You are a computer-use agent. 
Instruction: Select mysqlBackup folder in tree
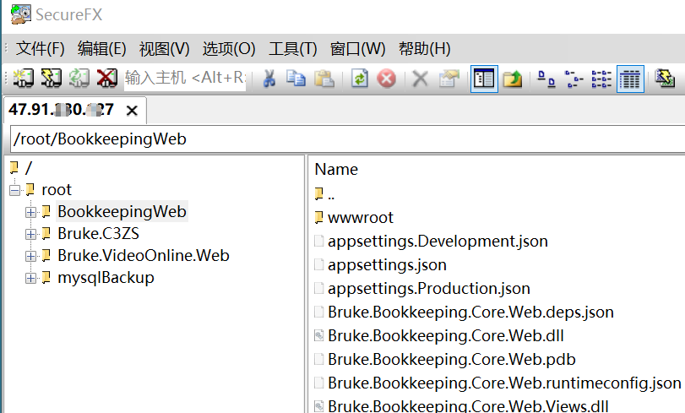click(x=106, y=278)
